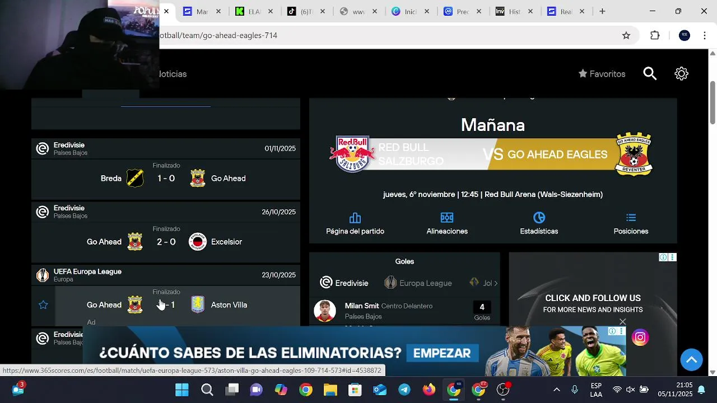Open the taskbar microphone indicator
Screen dimensions: 717x403
575,390
